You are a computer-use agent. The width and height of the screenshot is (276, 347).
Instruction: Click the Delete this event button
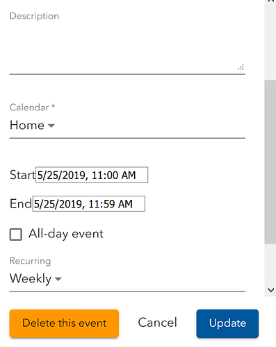click(64, 323)
